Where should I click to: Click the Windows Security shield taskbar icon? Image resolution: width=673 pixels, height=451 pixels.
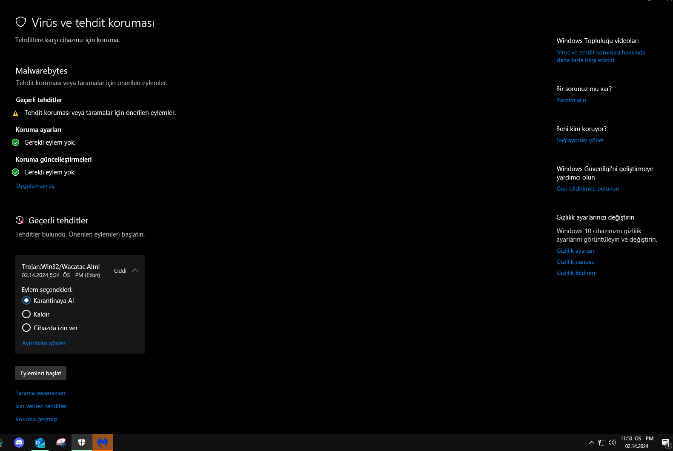coord(82,442)
